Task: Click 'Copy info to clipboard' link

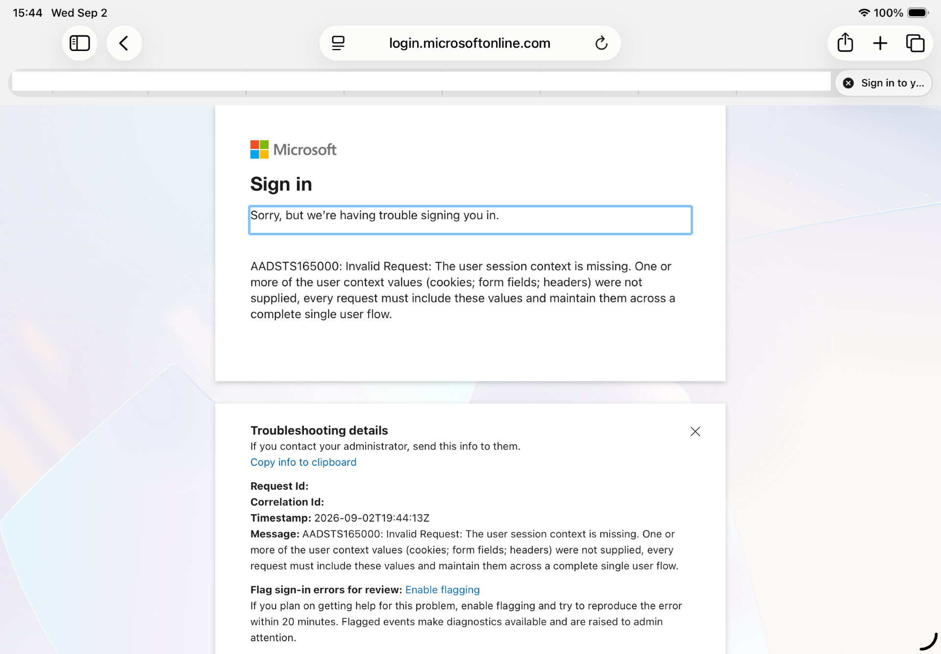Action: (x=303, y=462)
